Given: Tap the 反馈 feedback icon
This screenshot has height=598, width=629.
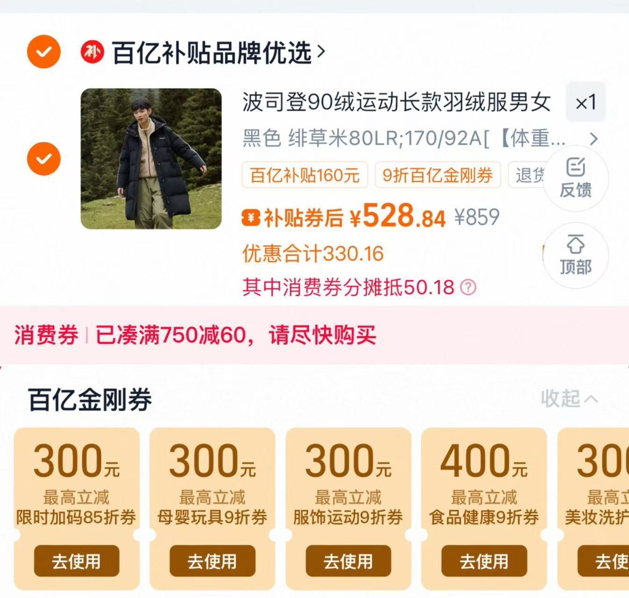Looking at the screenshot, I should pyautogui.click(x=576, y=178).
